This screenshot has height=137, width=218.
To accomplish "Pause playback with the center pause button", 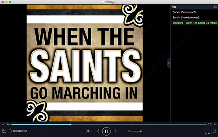I will tap(106, 131).
